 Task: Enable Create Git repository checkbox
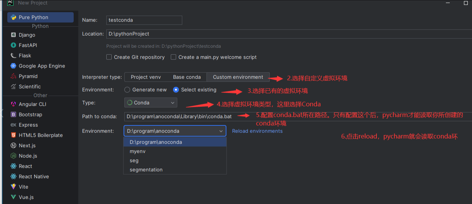(x=109, y=57)
